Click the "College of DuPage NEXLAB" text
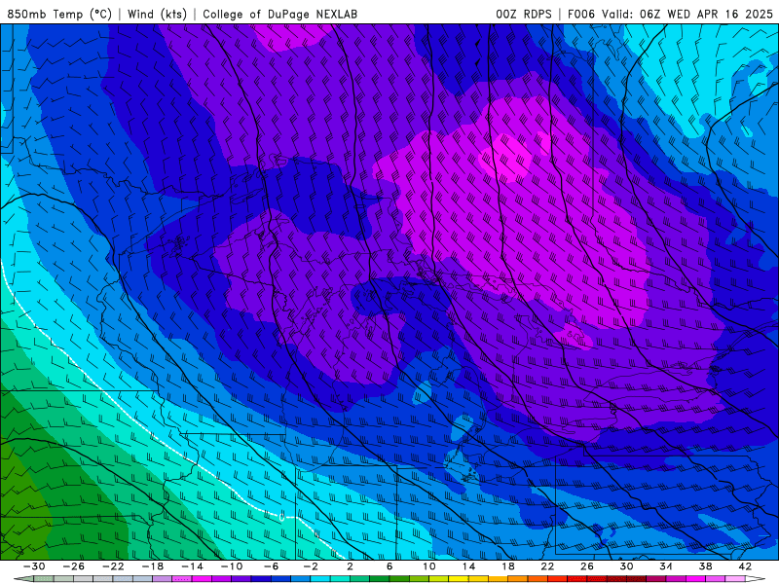 coord(279,14)
